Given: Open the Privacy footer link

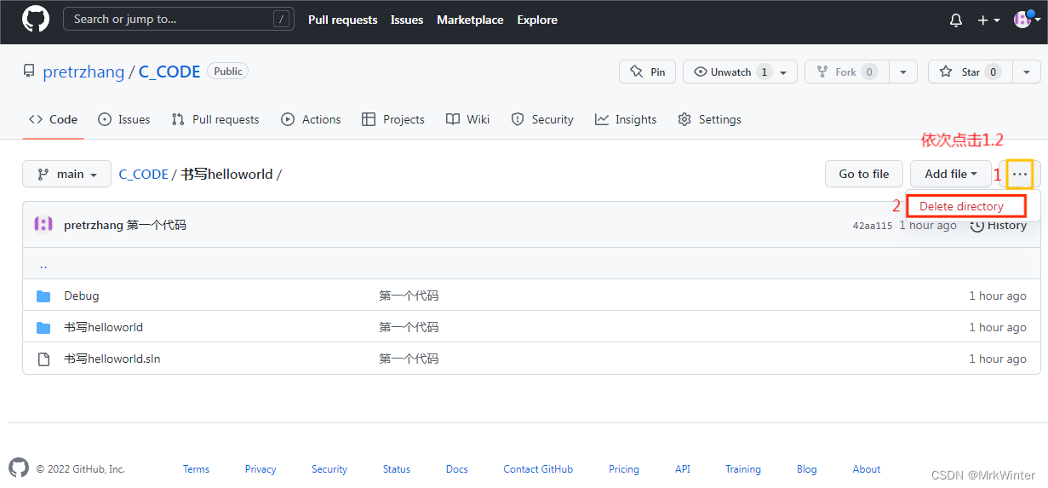Looking at the screenshot, I should click(x=261, y=469).
